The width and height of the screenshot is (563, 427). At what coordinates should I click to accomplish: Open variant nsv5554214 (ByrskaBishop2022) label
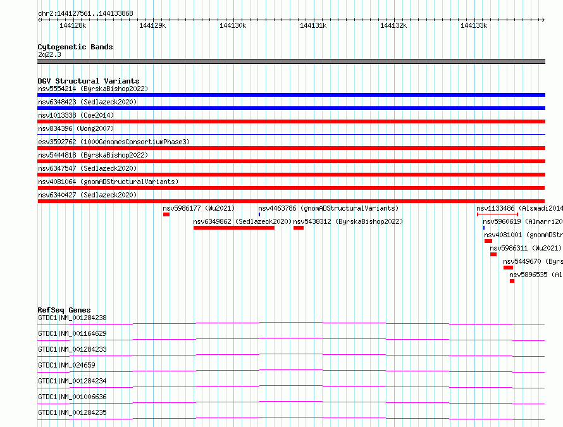point(93,89)
